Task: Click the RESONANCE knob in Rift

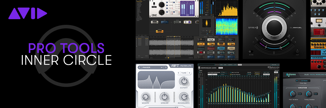Action: pos(183,97)
